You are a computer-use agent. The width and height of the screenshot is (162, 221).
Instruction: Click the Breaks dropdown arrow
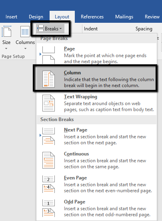click(x=61, y=29)
